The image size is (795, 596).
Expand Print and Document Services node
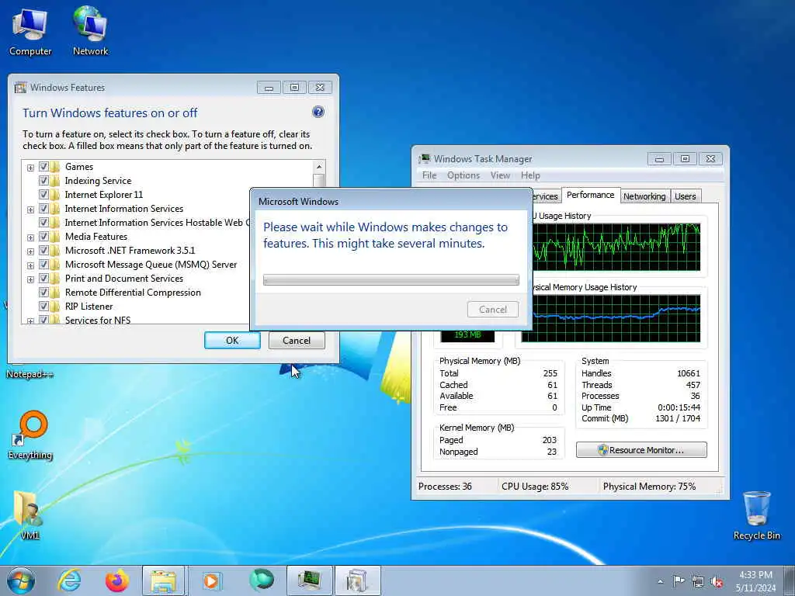coord(30,279)
